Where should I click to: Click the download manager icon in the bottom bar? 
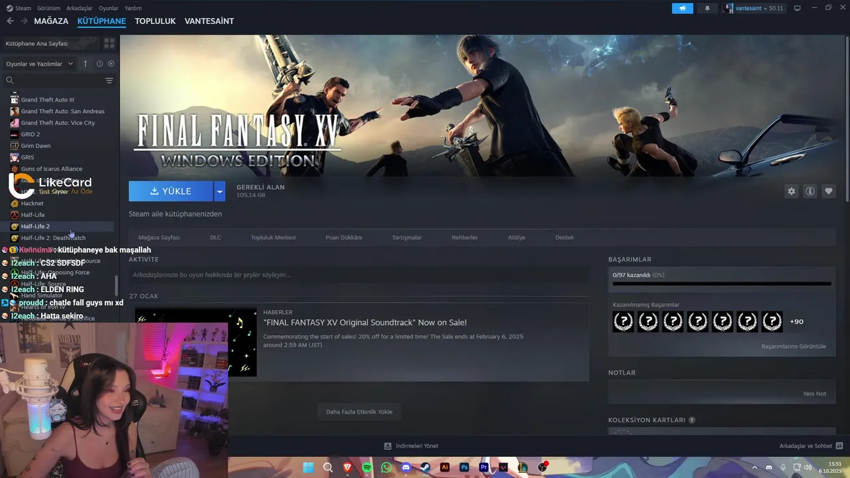click(x=388, y=446)
